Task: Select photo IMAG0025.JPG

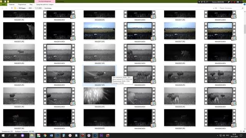Action: [19, 74]
